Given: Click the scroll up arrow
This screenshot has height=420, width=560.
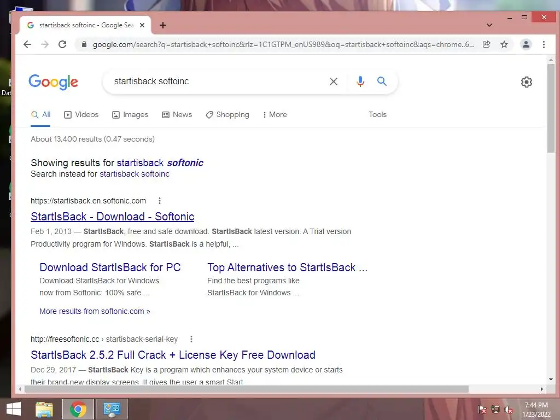Looking at the screenshot, I should (x=551, y=60).
